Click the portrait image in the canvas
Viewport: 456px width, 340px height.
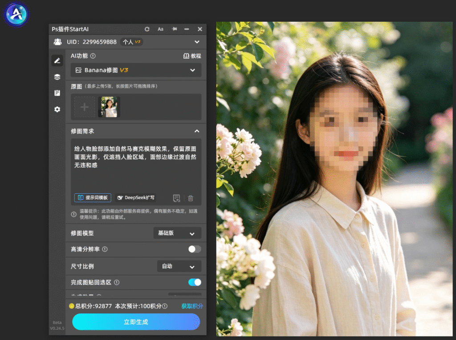334,179
